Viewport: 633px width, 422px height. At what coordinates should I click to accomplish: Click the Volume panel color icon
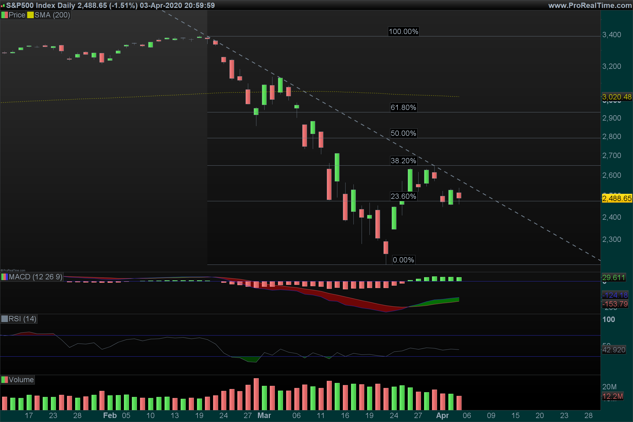(4, 380)
